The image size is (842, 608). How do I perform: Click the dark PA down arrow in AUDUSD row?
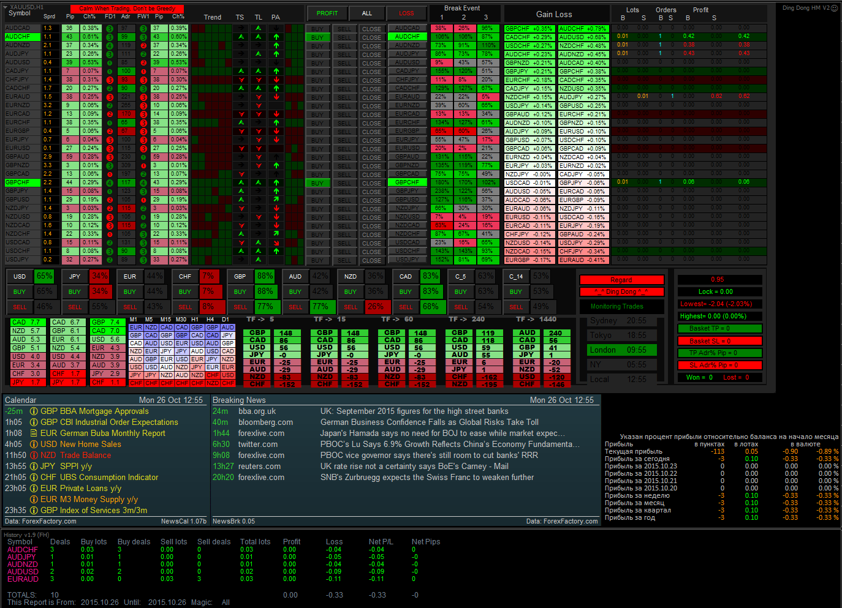(x=276, y=62)
